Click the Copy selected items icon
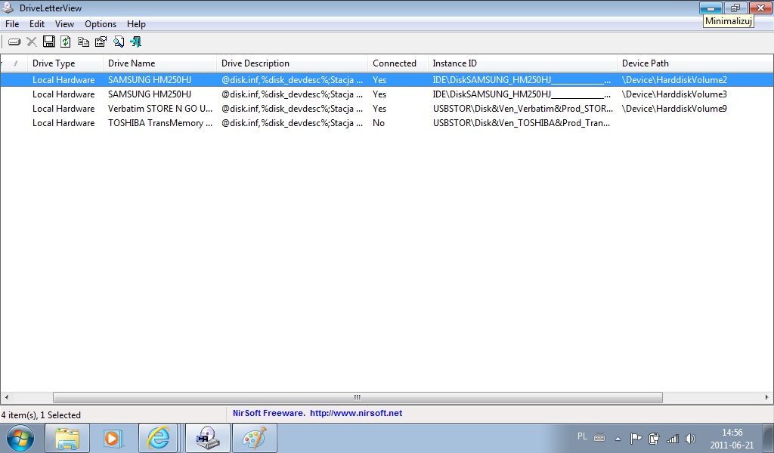 pos(83,42)
